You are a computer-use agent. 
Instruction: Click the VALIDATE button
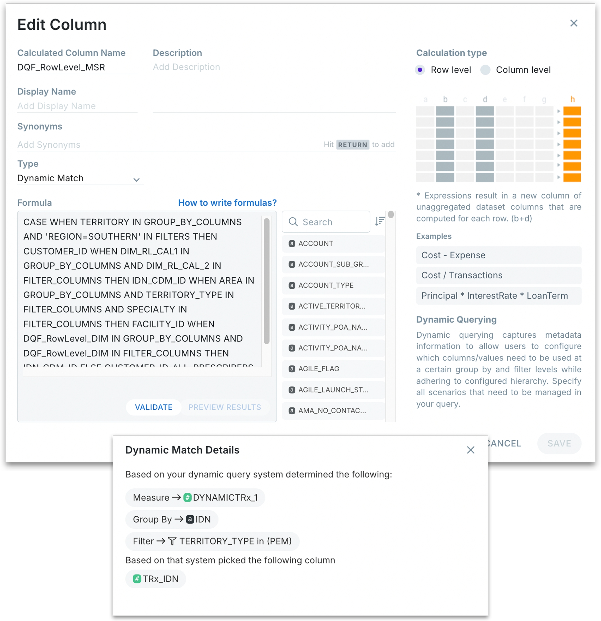(153, 407)
